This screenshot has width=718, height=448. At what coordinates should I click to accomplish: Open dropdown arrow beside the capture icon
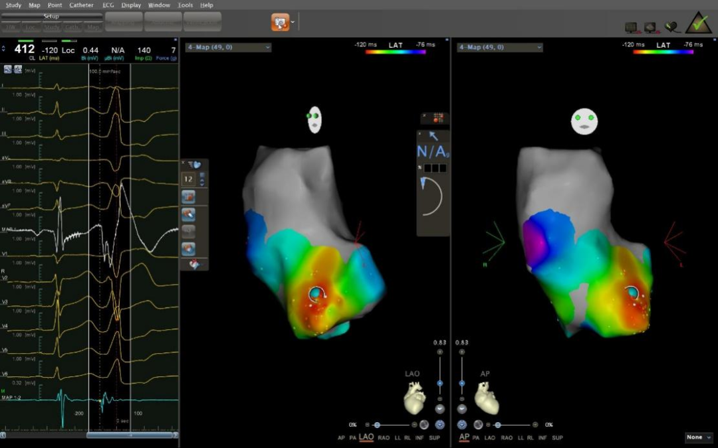click(293, 23)
